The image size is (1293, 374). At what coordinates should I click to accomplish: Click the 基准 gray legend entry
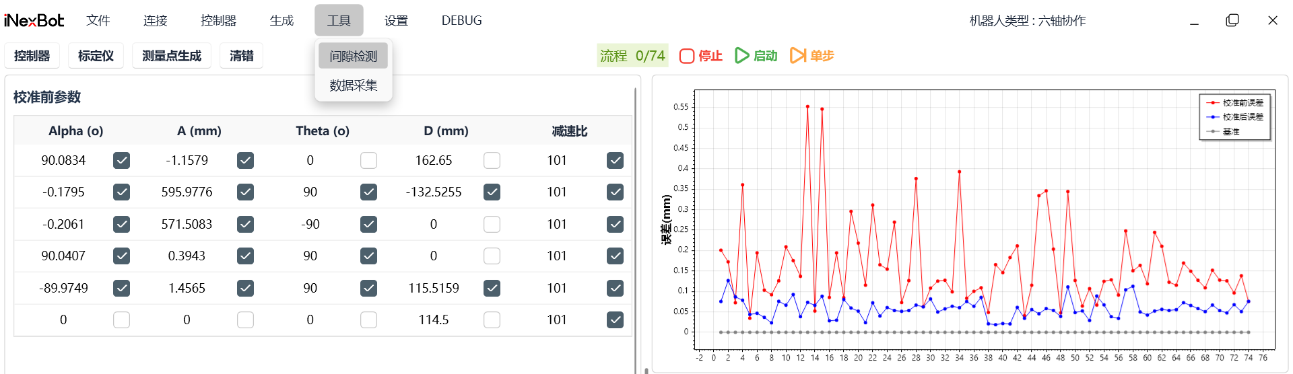click(1224, 131)
